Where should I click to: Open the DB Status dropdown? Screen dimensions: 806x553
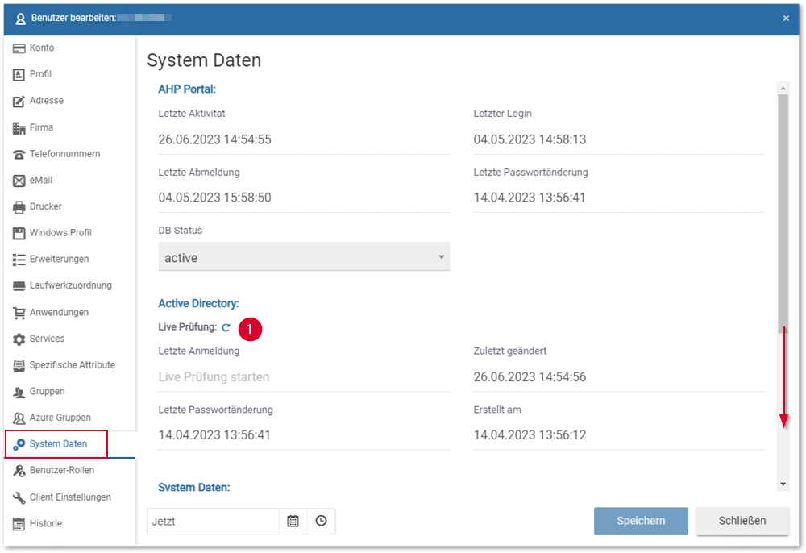(x=305, y=257)
